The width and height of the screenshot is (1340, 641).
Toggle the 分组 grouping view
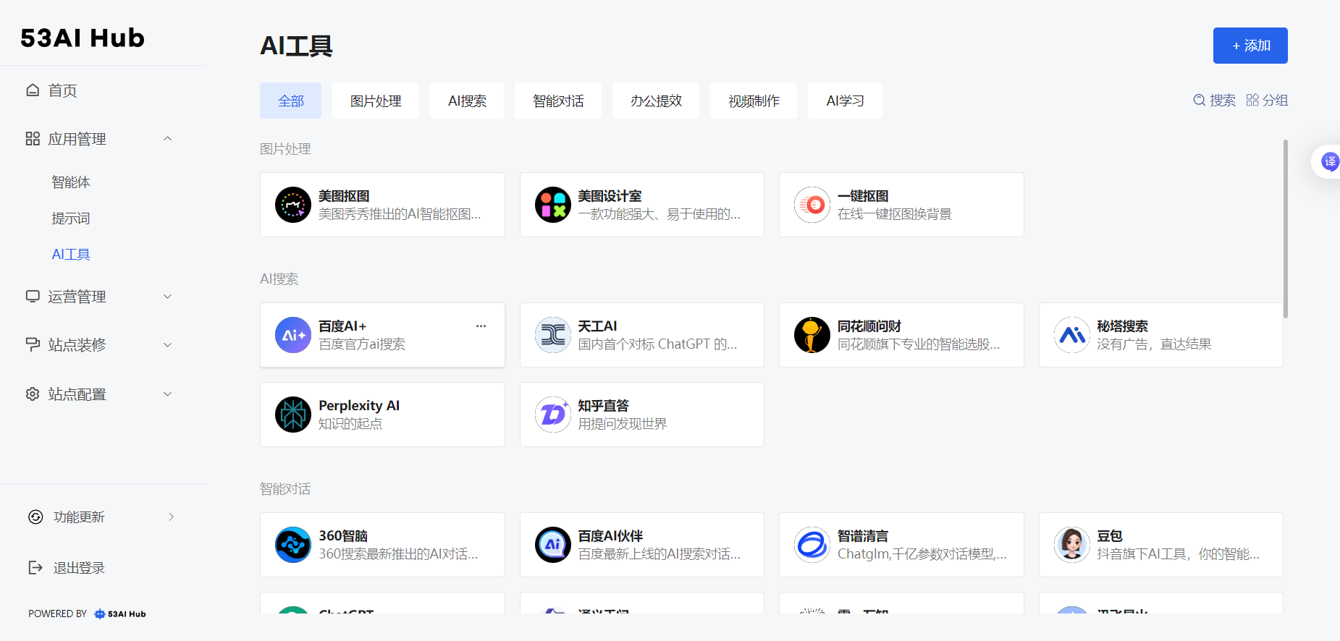pos(1267,101)
